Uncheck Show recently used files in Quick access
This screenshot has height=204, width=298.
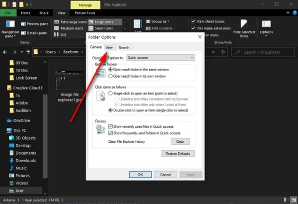(110, 126)
